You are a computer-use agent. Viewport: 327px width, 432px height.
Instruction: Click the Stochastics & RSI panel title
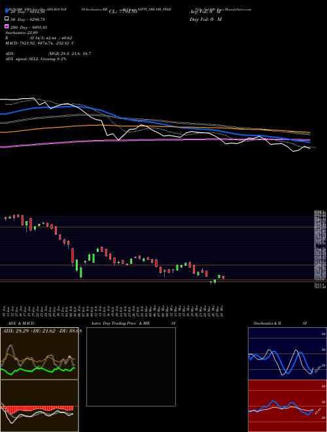280,323
